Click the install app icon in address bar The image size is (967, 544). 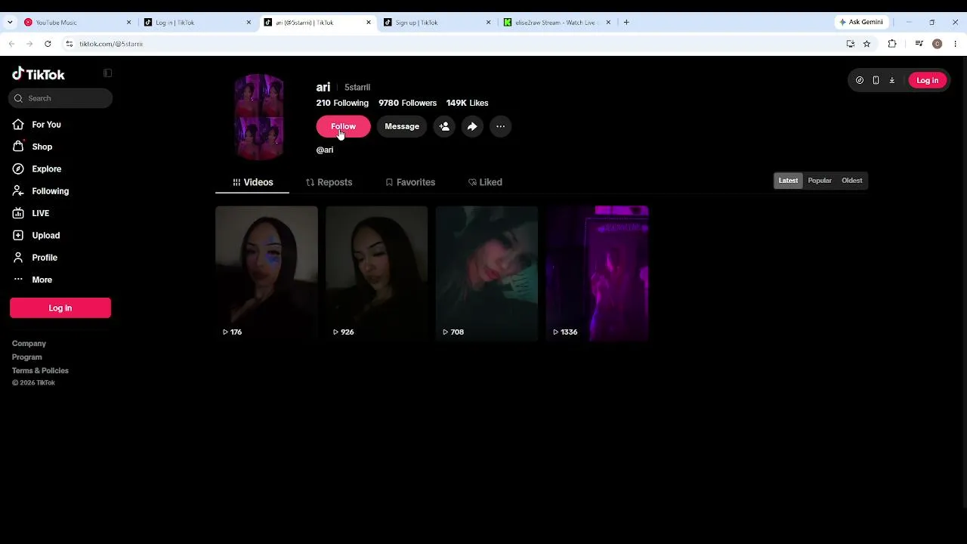[851, 44]
